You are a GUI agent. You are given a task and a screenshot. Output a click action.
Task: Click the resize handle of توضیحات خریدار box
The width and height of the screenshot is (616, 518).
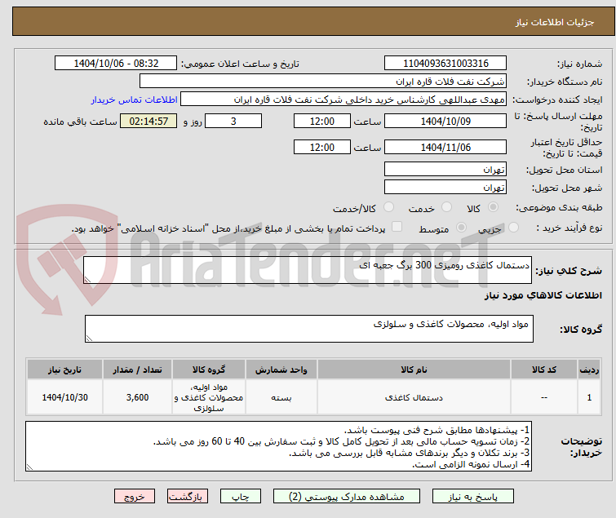tap(29, 467)
